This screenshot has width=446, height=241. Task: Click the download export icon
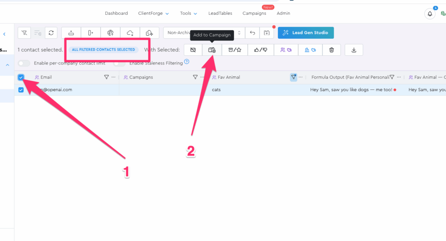pyautogui.click(x=354, y=50)
